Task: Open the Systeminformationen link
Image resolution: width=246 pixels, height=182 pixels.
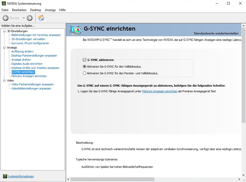Action: 21,176
